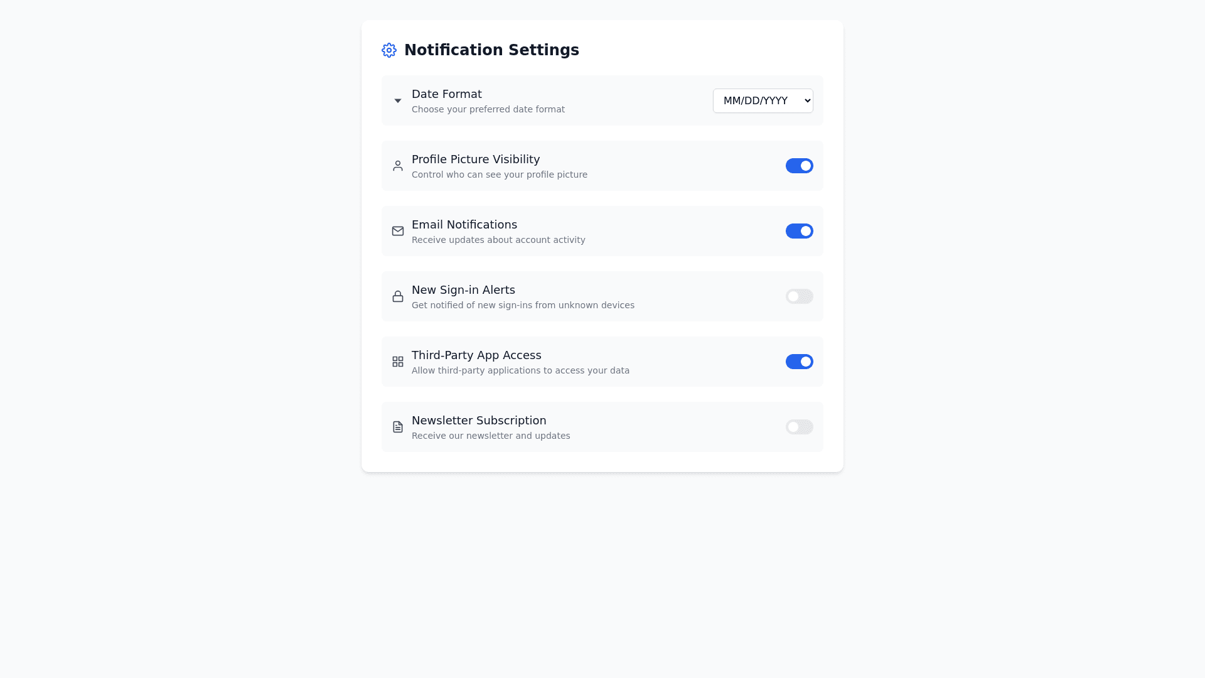Click the lock icon for New Sign-in Alerts

click(x=398, y=296)
